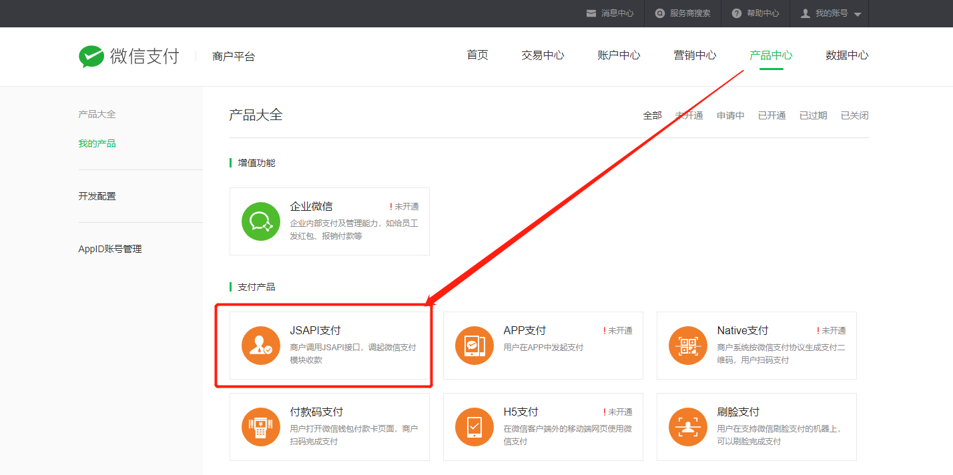Click 商户平台 label beside logo
The width and height of the screenshot is (953, 475).
click(x=234, y=57)
